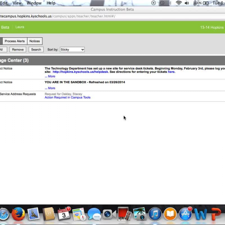The width and height of the screenshot is (225, 225).
Task: Click the browser address bar URL
Action: 58,16
